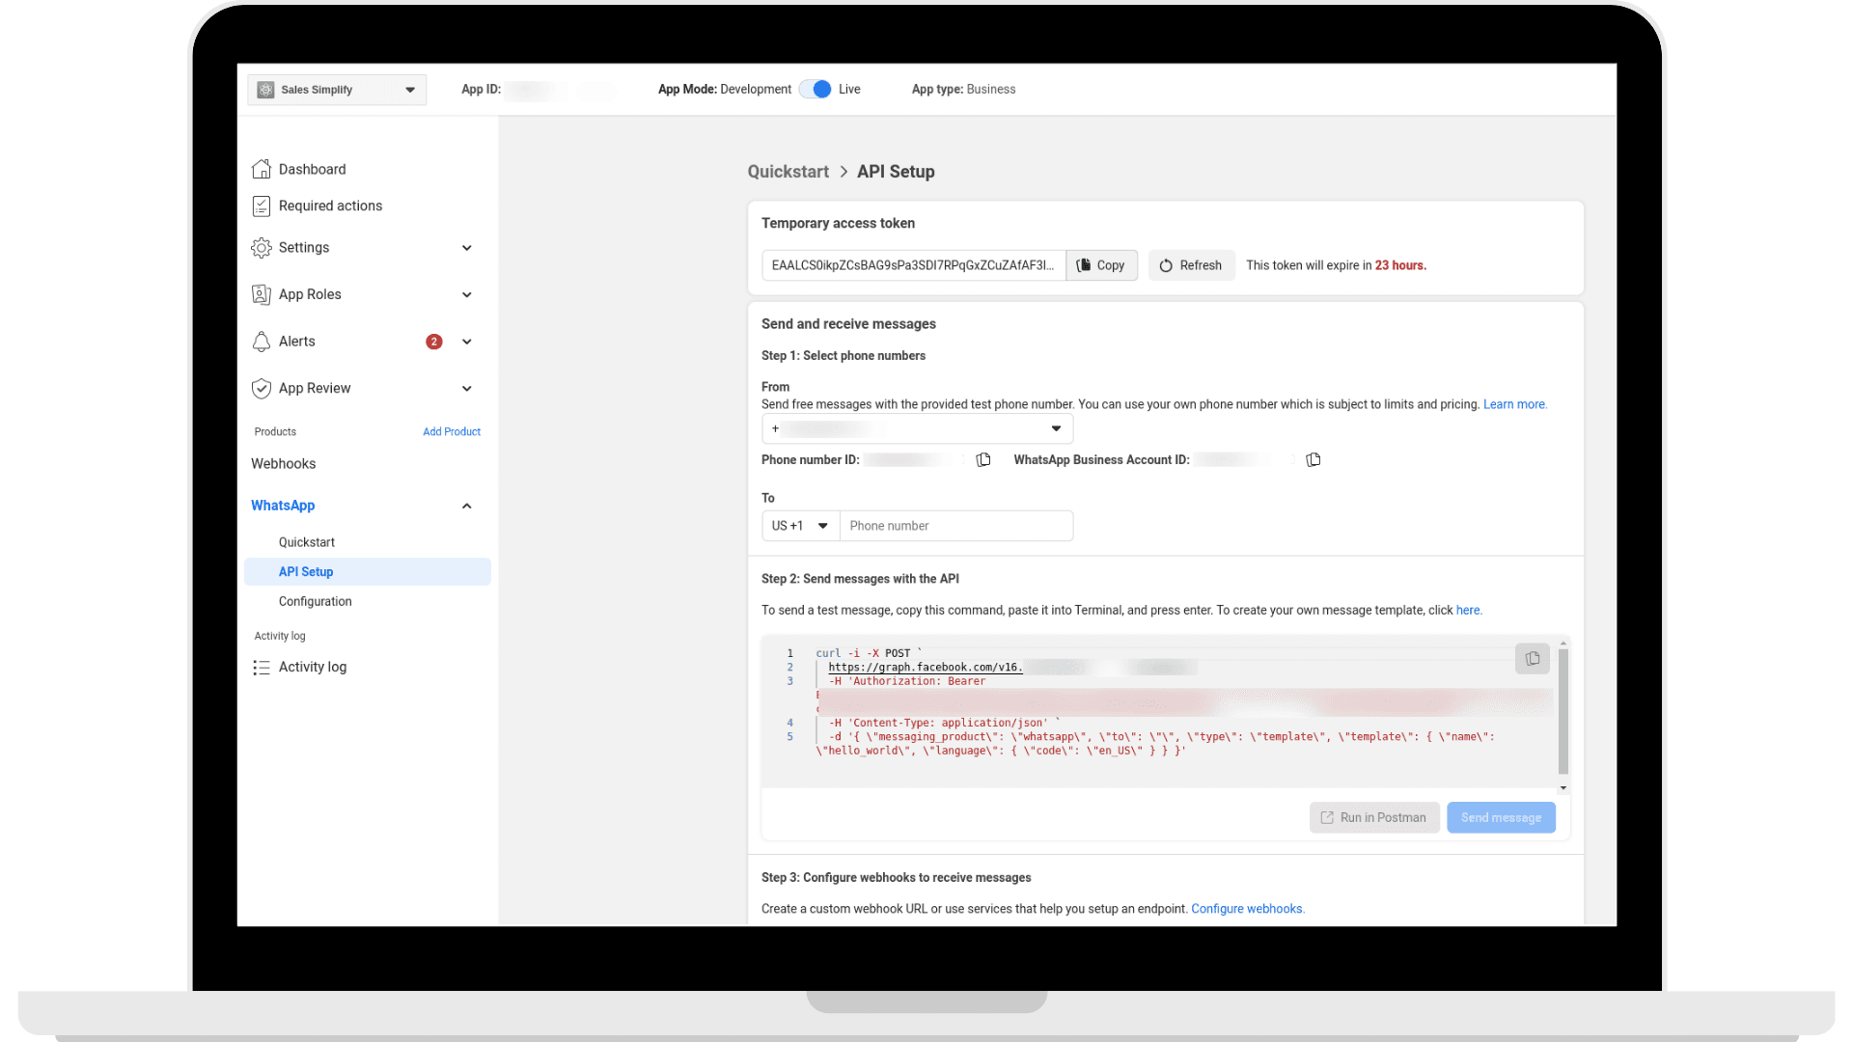
Task: Open the Activity log list icon
Action: pos(262,667)
